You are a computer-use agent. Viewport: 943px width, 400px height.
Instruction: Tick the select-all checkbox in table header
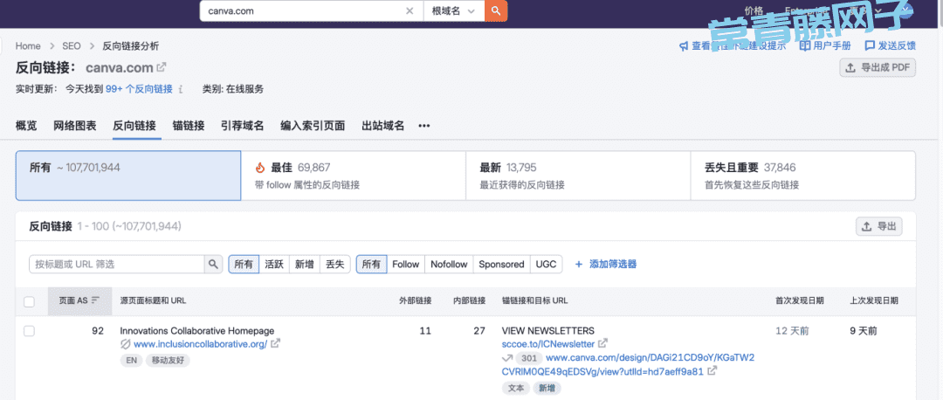tap(29, 302)
